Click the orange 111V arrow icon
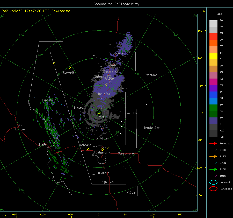The width and height of the screenshot is (233, 218). (x=213, y=156)
